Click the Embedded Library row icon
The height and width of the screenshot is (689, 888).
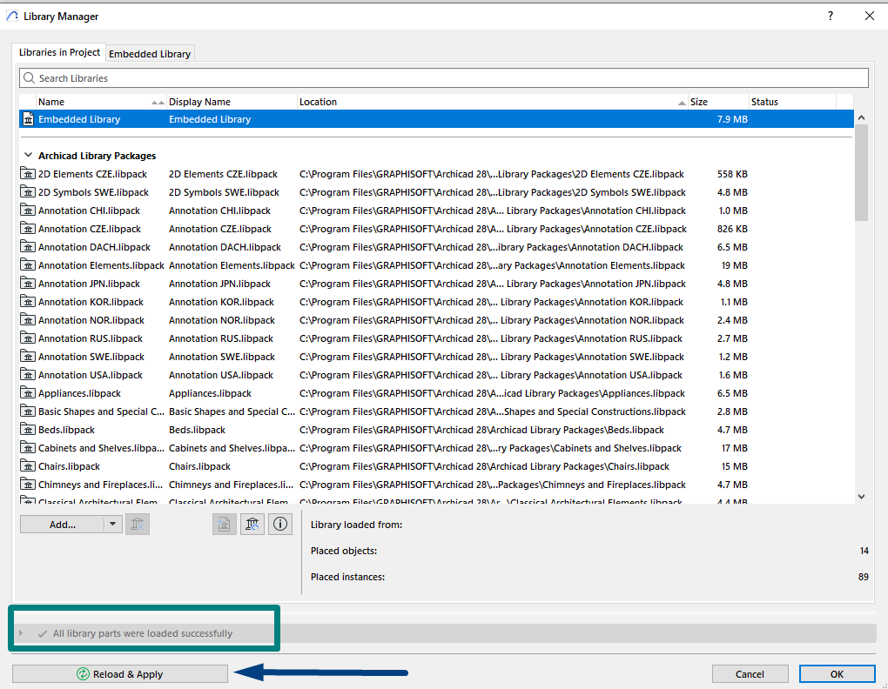(x=28, y=119)
